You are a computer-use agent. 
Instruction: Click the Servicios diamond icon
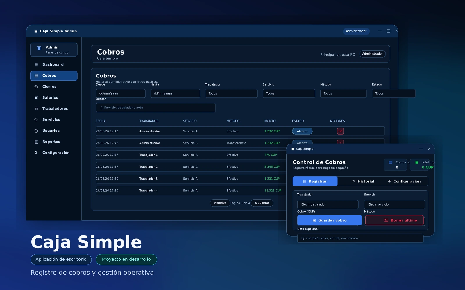pyautogui.click(x=36, y=120)
